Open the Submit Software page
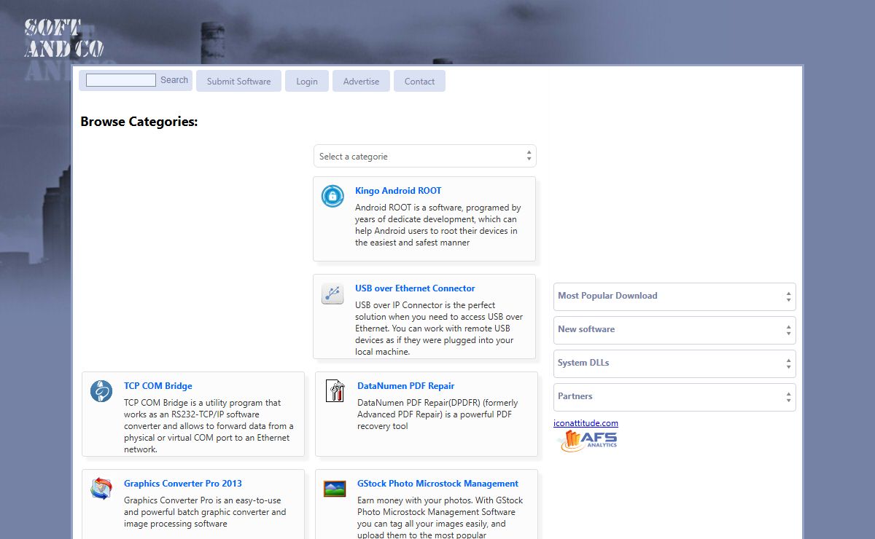This screenshot has width=875, height=539. (x=238, y=81)
